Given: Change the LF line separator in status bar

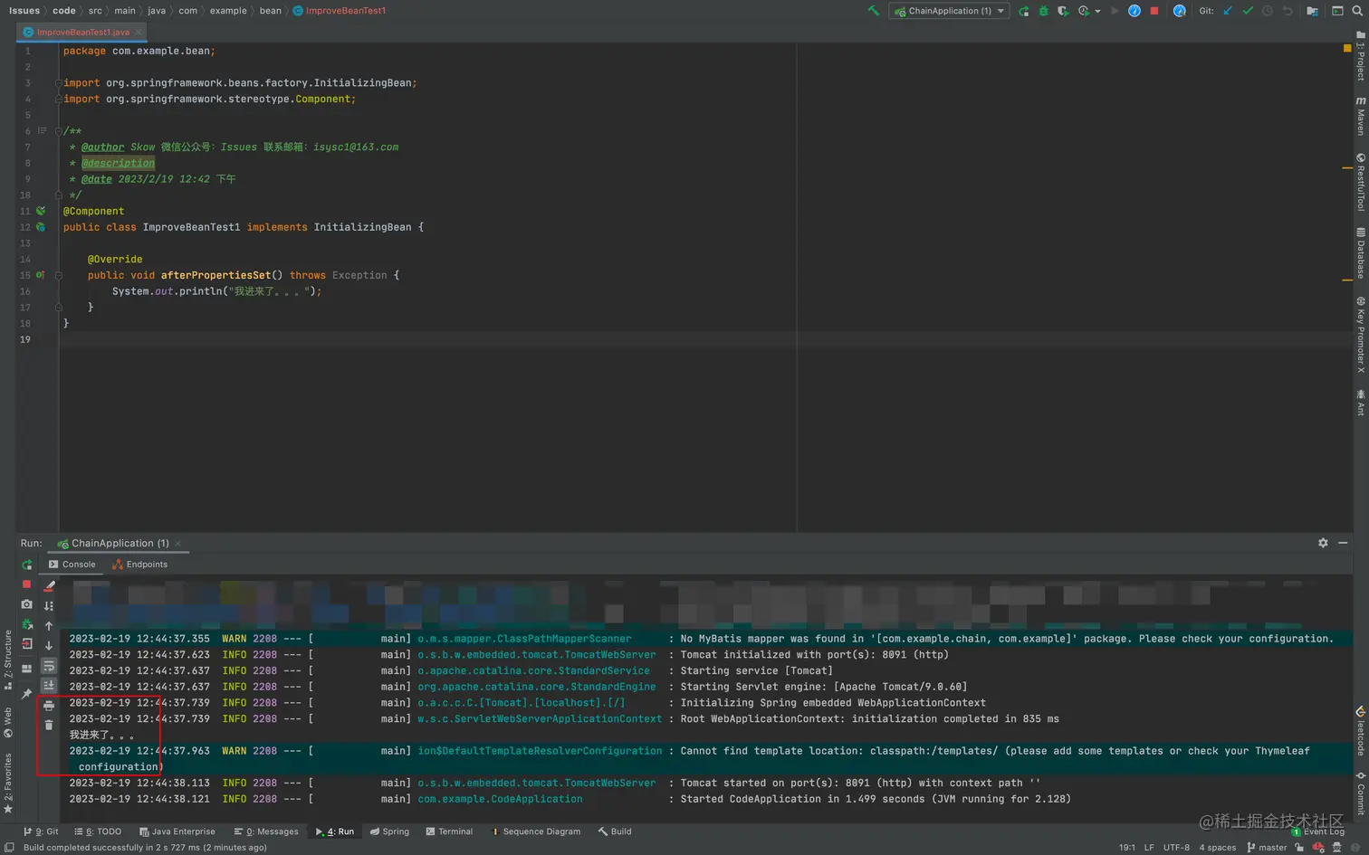Looking at the screenshot, I should (x=1149, y=848).
